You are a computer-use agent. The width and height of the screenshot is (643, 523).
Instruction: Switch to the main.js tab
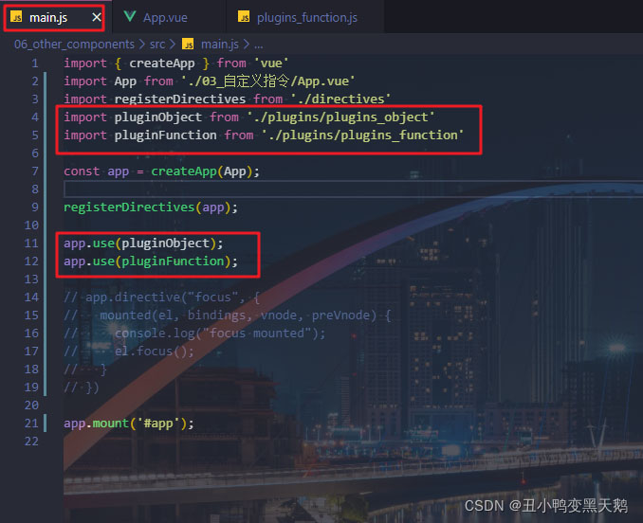(x=54, y=18)
